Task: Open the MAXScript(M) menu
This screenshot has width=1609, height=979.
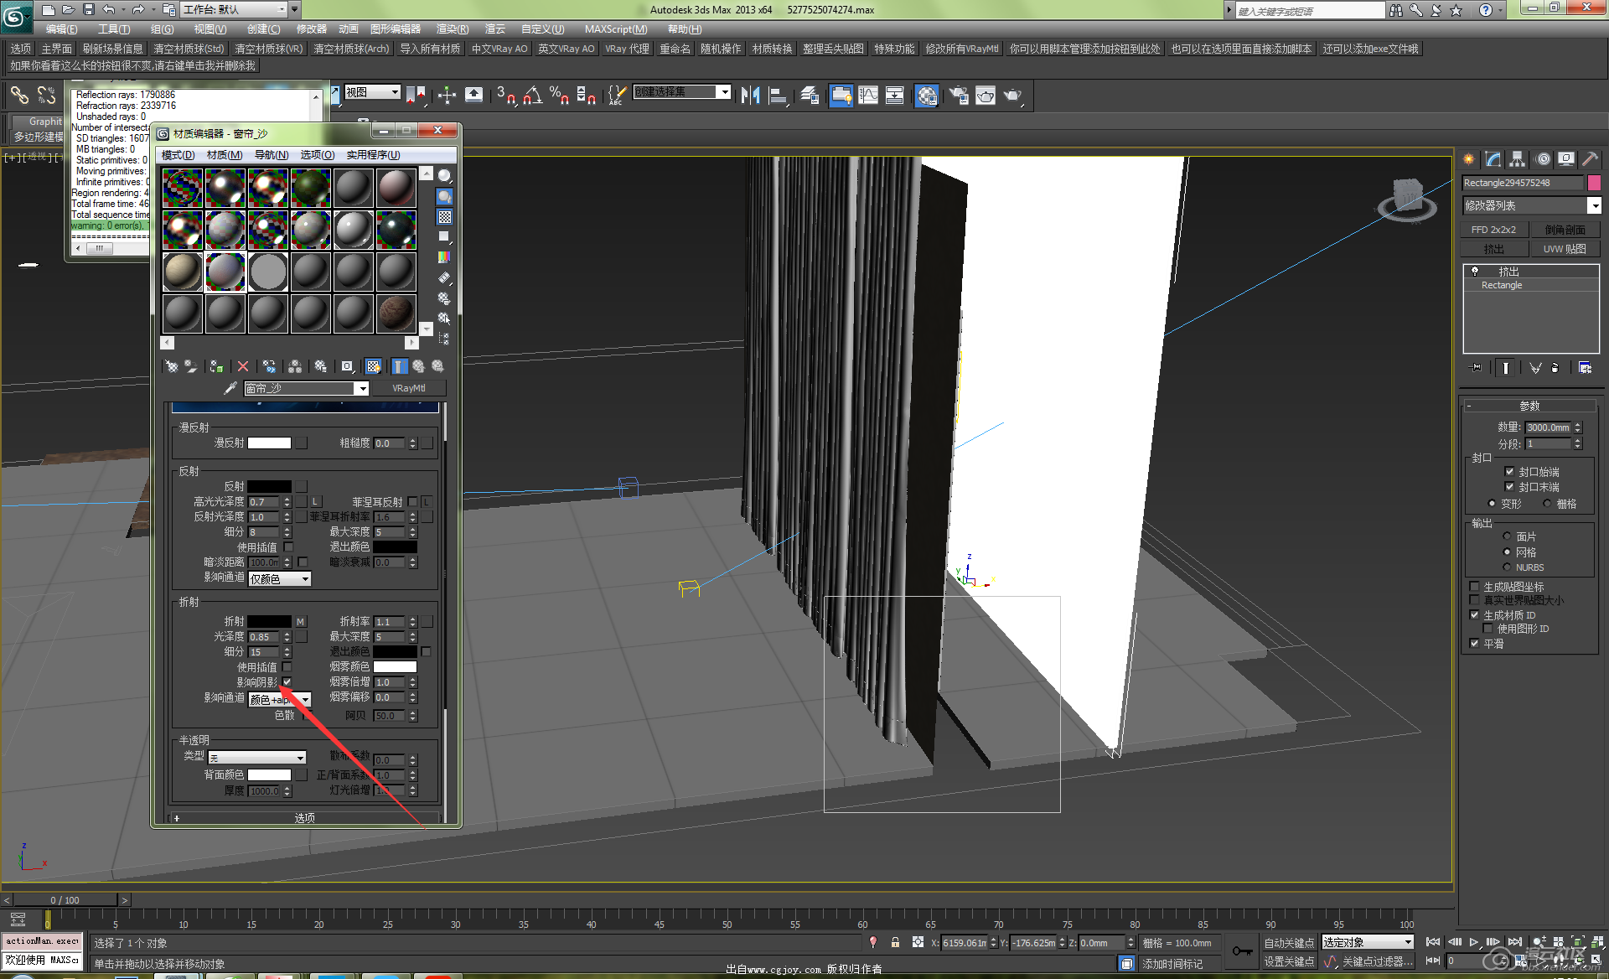Action: tap(616, 29)
